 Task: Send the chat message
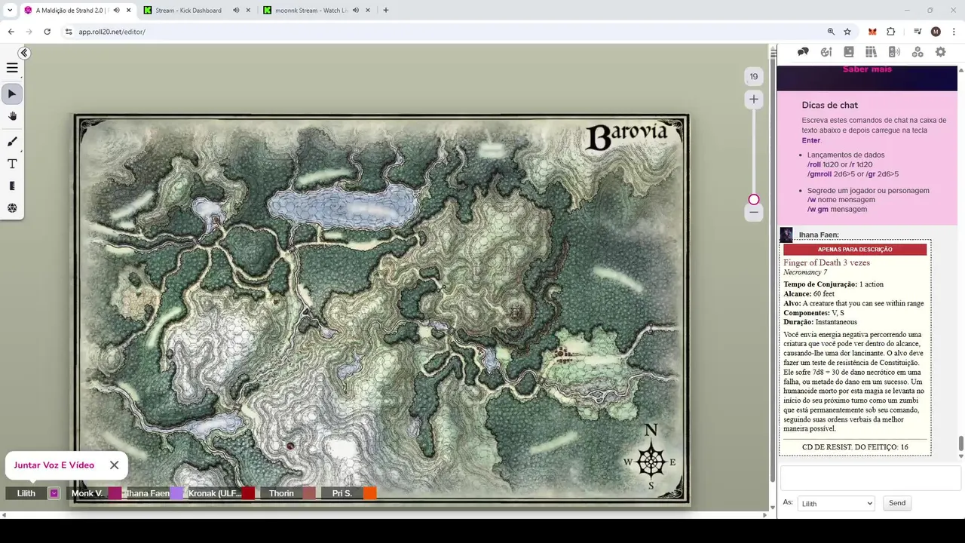tap(896, 503)
